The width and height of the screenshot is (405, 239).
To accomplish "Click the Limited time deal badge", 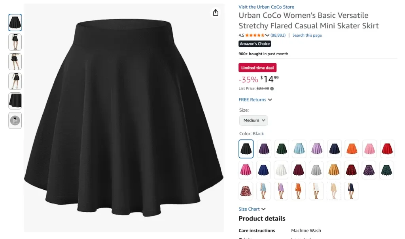I will tap(257, 67).
